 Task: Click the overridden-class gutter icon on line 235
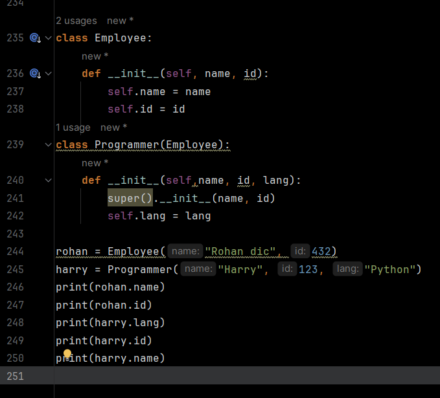(x=36, y=38)
